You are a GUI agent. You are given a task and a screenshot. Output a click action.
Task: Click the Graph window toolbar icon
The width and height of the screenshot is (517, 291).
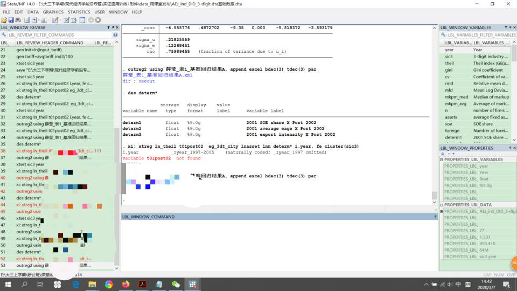pyautogui.click(x=44, y=20)
